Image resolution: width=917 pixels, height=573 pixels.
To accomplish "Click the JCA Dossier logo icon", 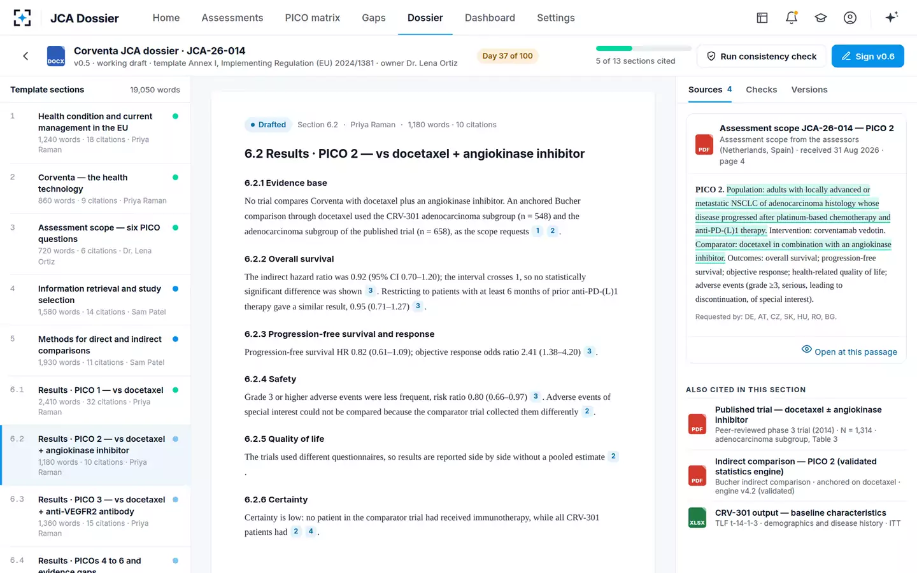I will click(22, 18).
